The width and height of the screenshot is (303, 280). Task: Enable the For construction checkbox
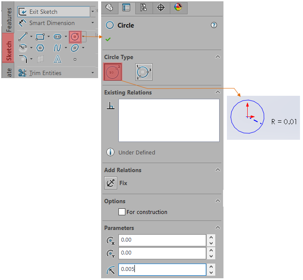122,212
